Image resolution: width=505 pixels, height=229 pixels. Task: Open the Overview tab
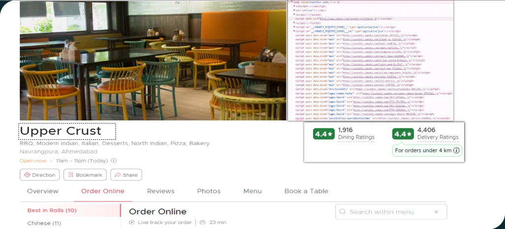point(43,191)
